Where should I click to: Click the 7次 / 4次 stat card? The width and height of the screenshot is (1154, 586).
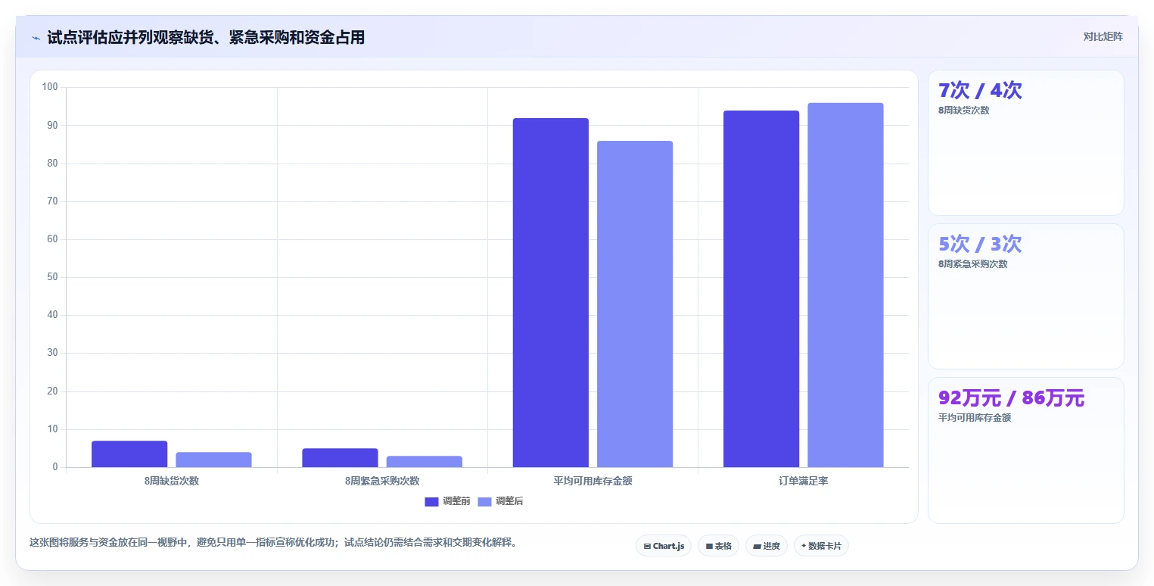pyautogui.click(x=1025, y=143)
